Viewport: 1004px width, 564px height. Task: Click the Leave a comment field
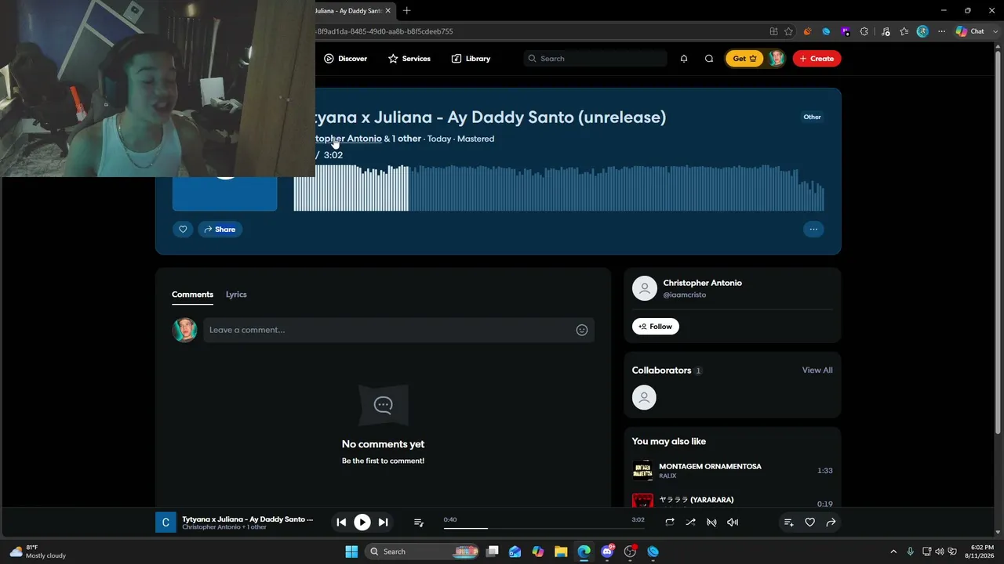(x=398, y=330)
